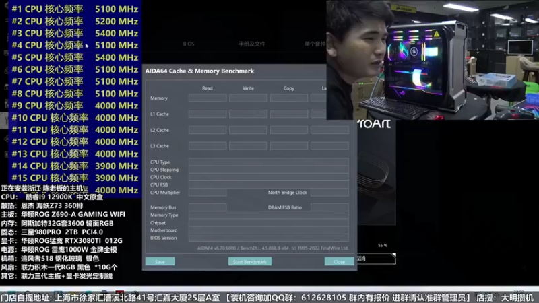Click the #1 CPU 核心频率 5100 MHz row
539x303 pixels.
75,9
